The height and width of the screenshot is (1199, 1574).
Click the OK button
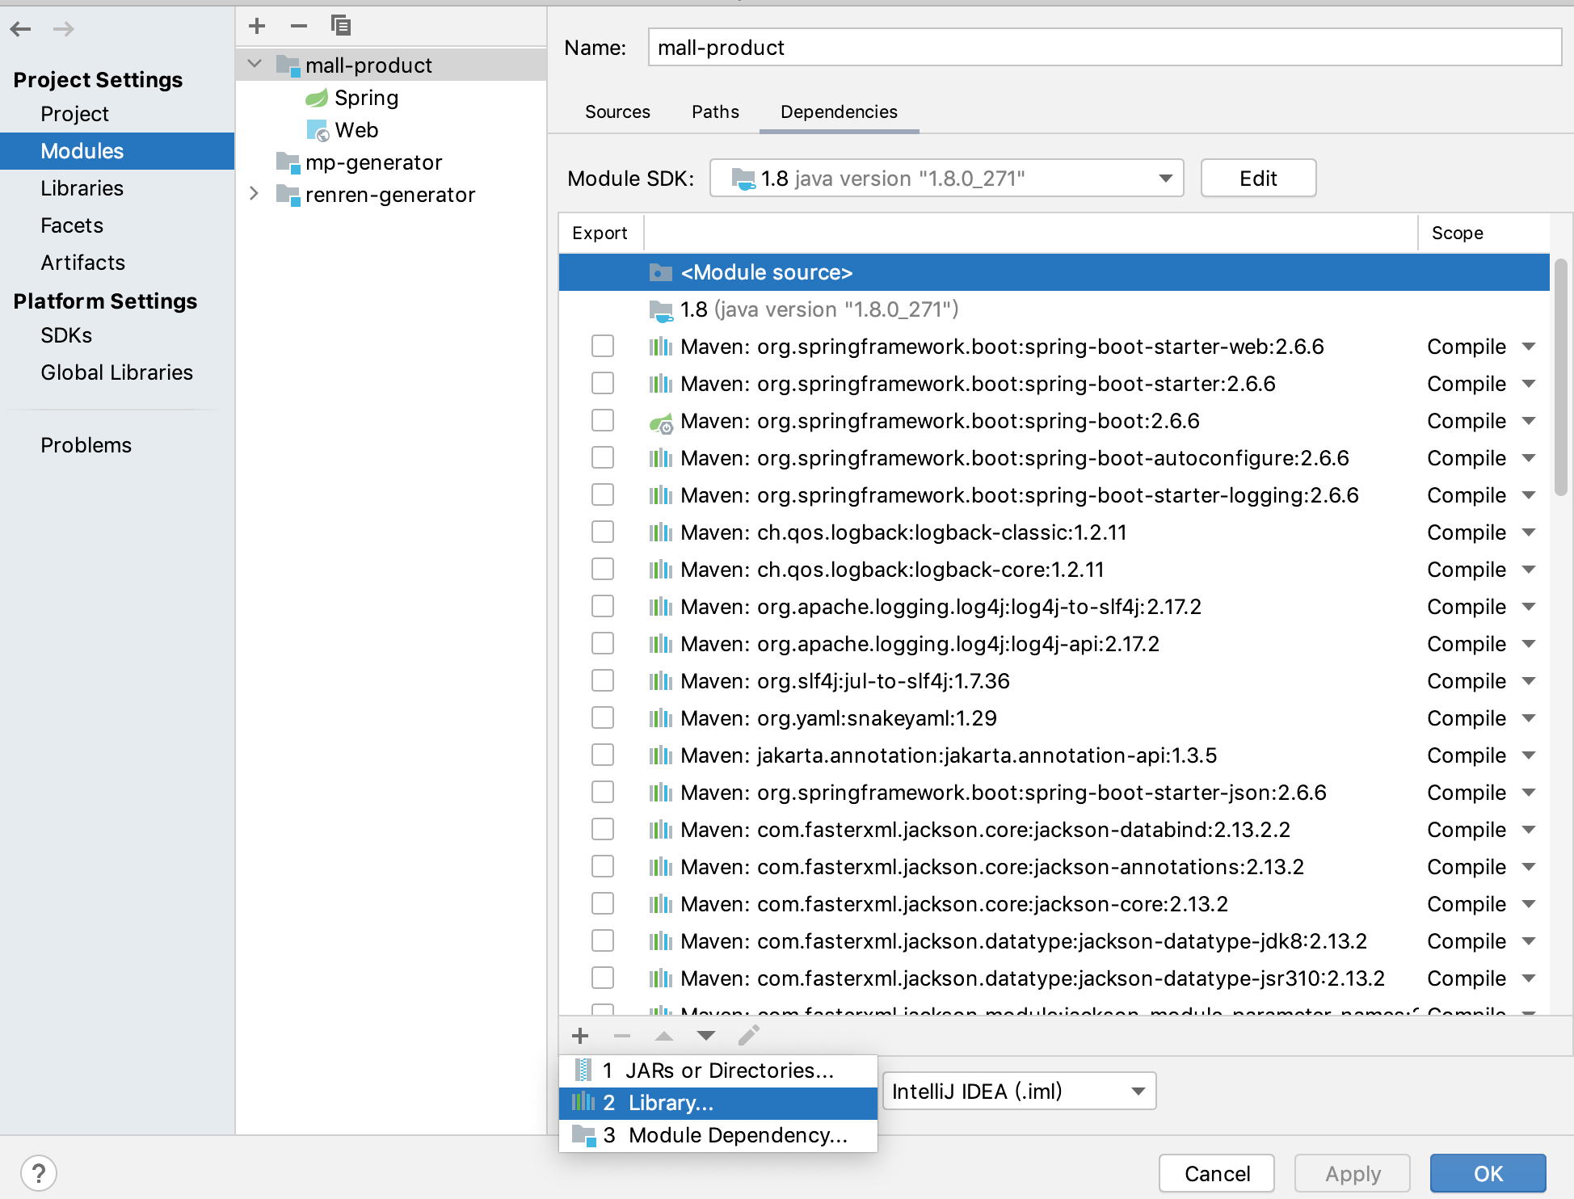pyautogui.click(x=1488, y=1173)
